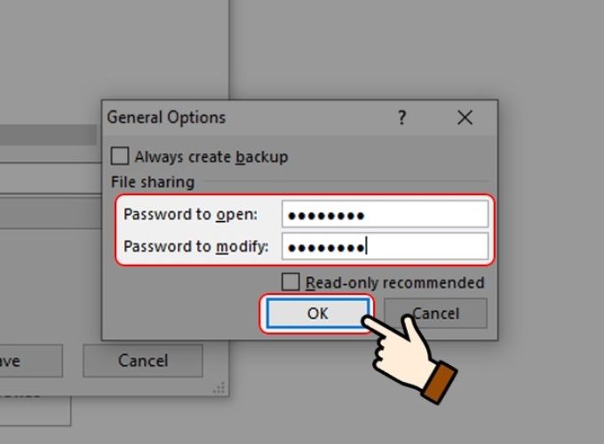The width and height of the screenshot is (604, 444).
Task: Open help with the question mark icon
Action: tap(401, 117)
